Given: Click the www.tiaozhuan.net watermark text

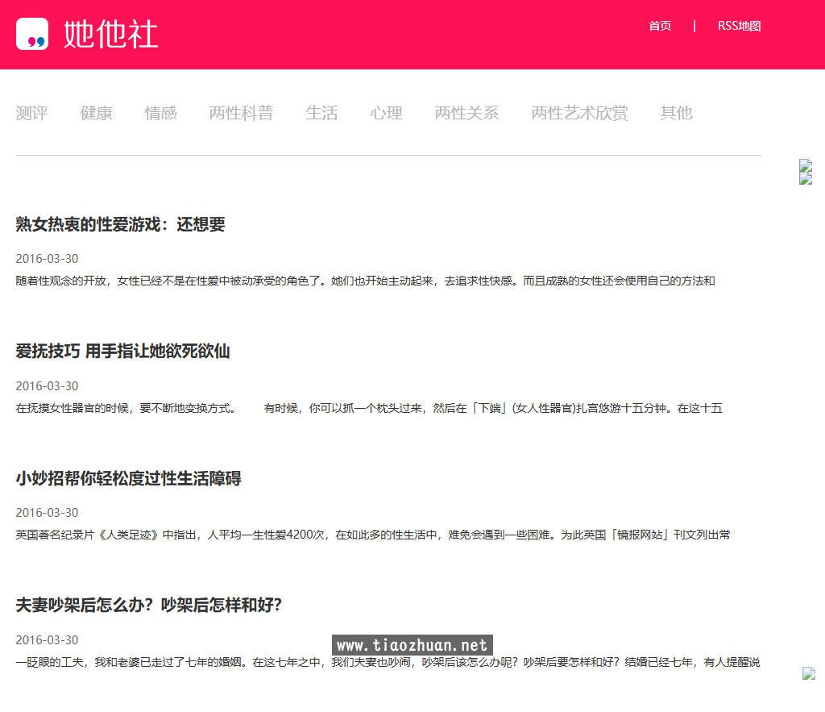Looking at the screenshot, I should (412, 644).
